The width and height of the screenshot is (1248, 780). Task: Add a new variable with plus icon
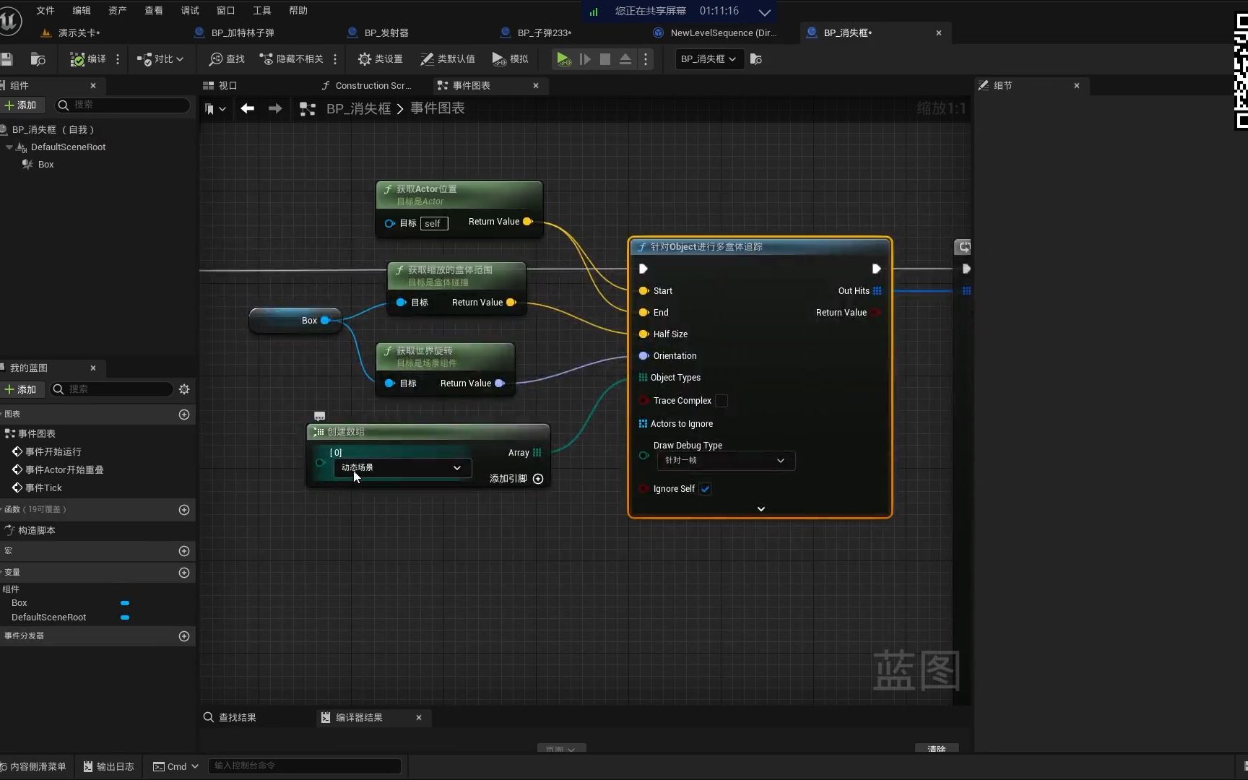pos(184,573)
